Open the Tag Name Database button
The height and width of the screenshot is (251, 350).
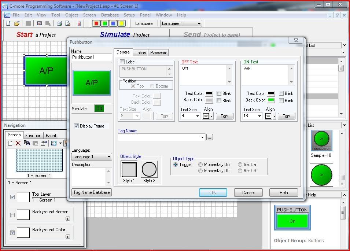tap(91, 192)
